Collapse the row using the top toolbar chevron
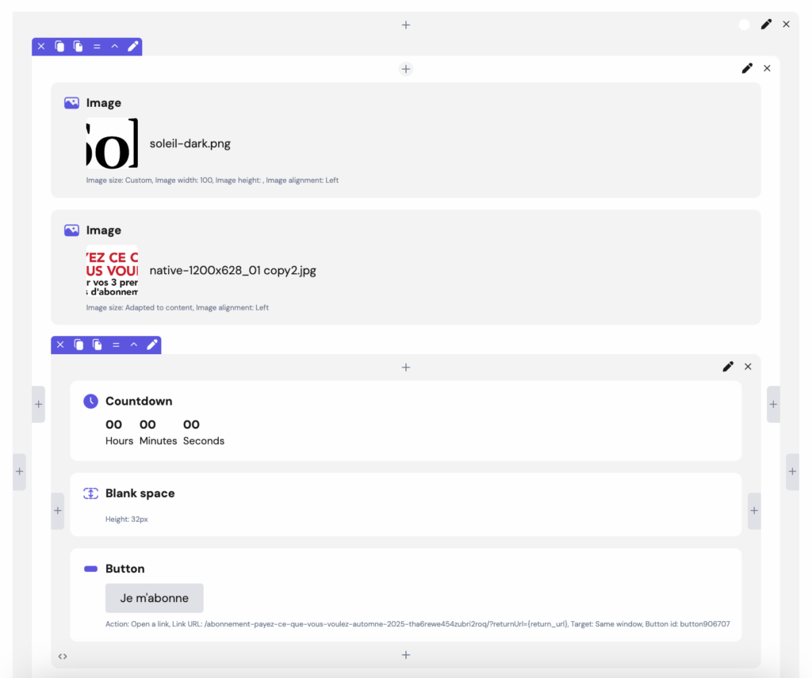 115,47
